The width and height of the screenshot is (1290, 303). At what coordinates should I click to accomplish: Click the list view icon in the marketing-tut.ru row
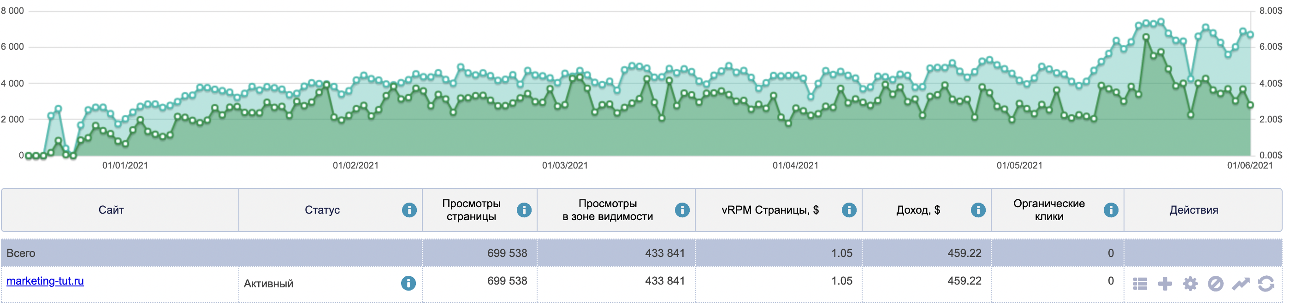1140,284
